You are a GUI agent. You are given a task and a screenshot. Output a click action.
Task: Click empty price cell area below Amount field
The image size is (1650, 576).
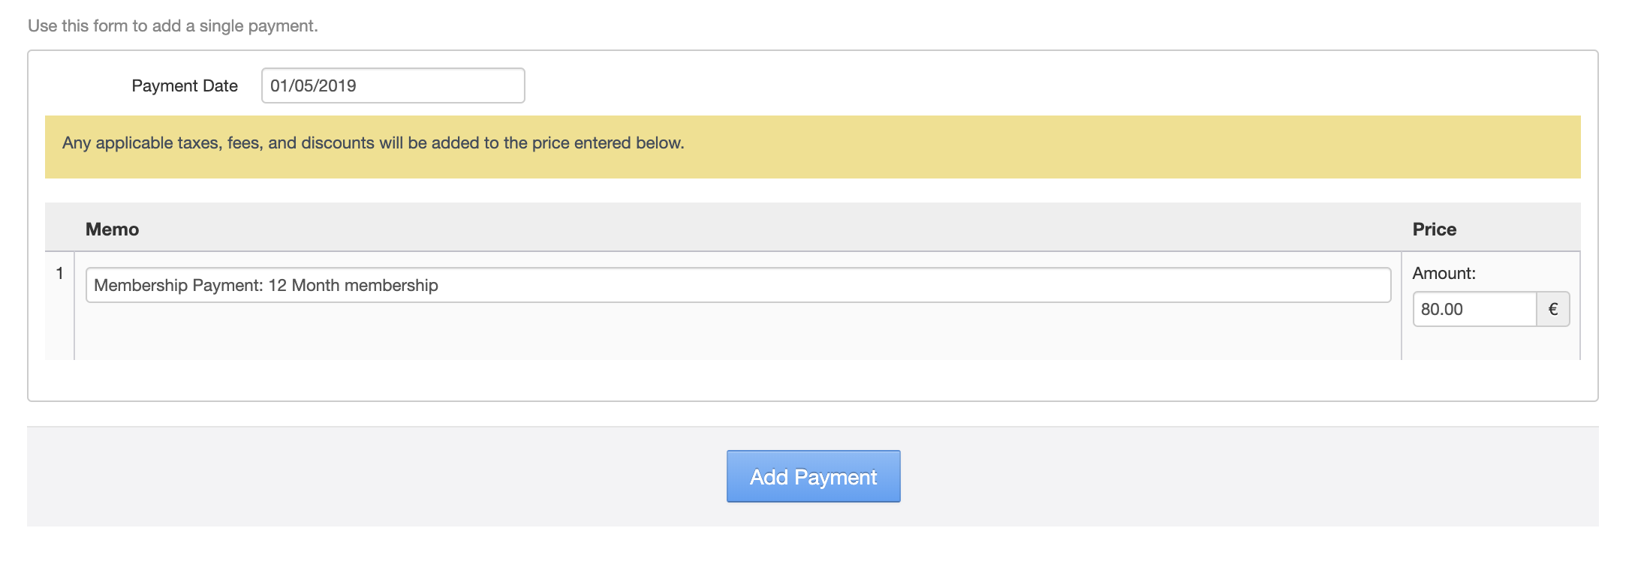[1490, 344]
